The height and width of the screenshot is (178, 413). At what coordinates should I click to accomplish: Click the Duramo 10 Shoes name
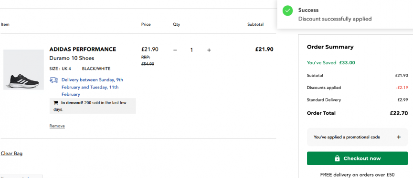[72, 58]
